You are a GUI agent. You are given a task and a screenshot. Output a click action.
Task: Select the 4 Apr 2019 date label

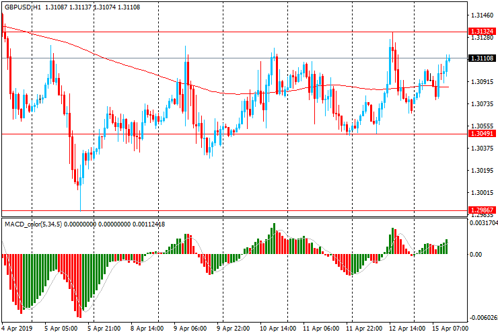[17, 329]
